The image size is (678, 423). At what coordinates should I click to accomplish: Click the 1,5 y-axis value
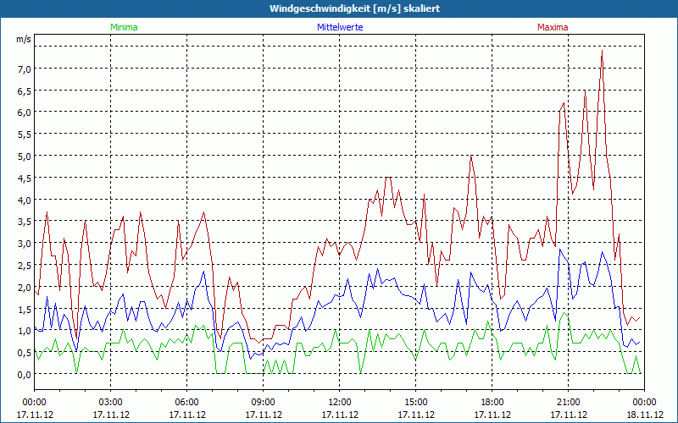[x=24, y=309]
